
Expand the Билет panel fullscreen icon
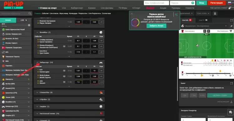point(231,83)
